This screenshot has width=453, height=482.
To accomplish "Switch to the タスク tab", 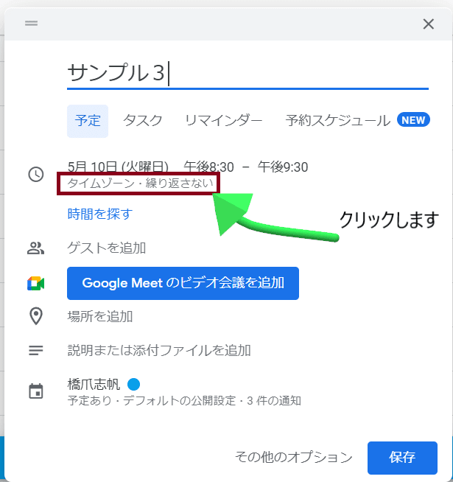I will tap(143, 120).
